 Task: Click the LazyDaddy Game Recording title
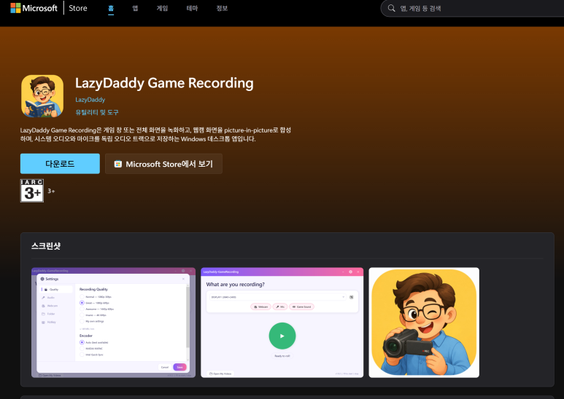164,83
